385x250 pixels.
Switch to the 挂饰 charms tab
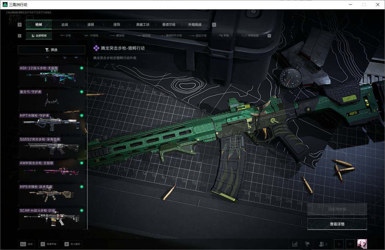pos(117,25)
